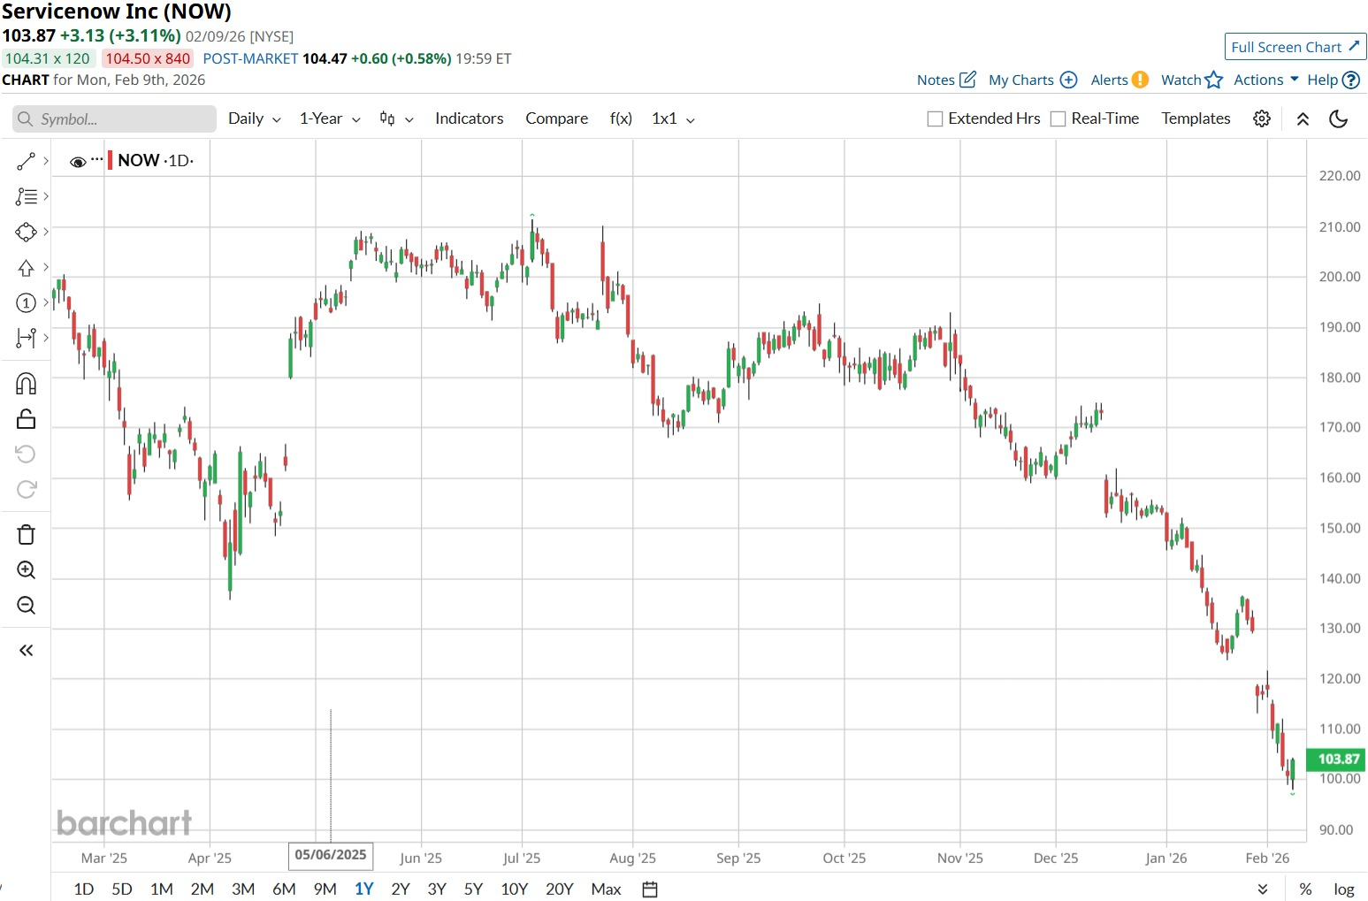Undo the last chart action
Viewport: 1368px width, 901px height.
pos(26,454)
